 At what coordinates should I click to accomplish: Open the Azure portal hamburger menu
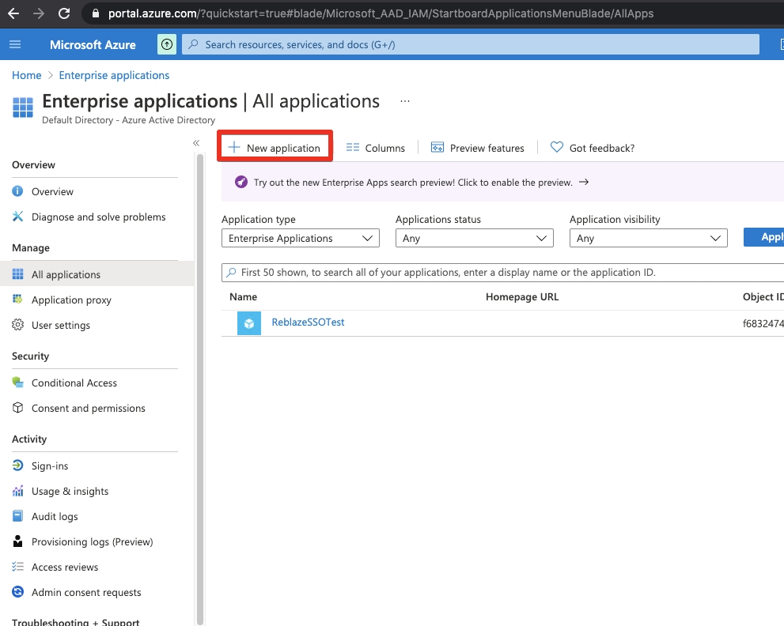[x=15, y=44]
